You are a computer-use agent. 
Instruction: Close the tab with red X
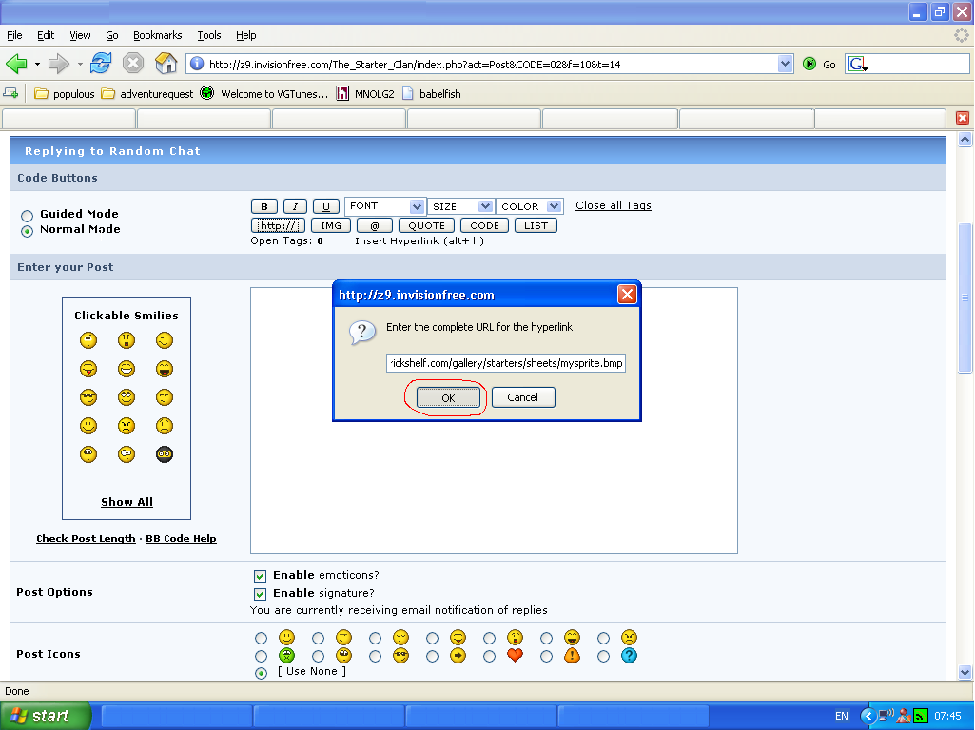pyautogui.click(x=962, y=118)
